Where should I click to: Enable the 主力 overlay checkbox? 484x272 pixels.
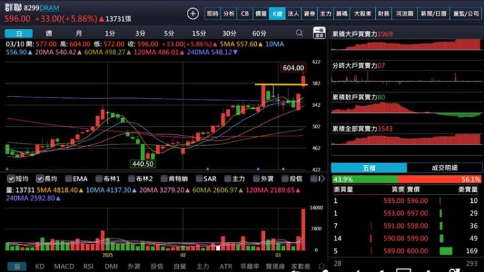(228, 179)
